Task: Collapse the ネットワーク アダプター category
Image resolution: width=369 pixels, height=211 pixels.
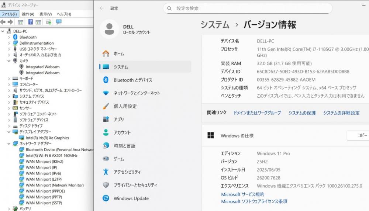Action: tap(9, 143)
